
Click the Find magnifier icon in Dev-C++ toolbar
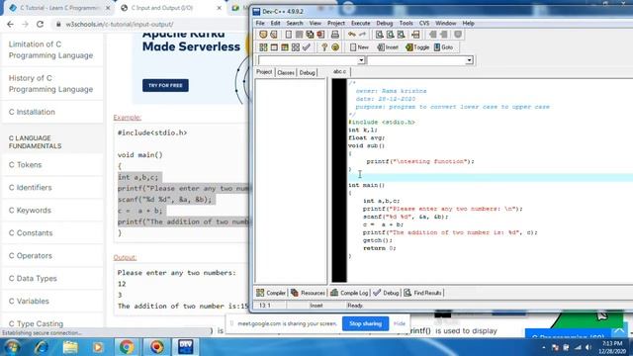(380, 35)
